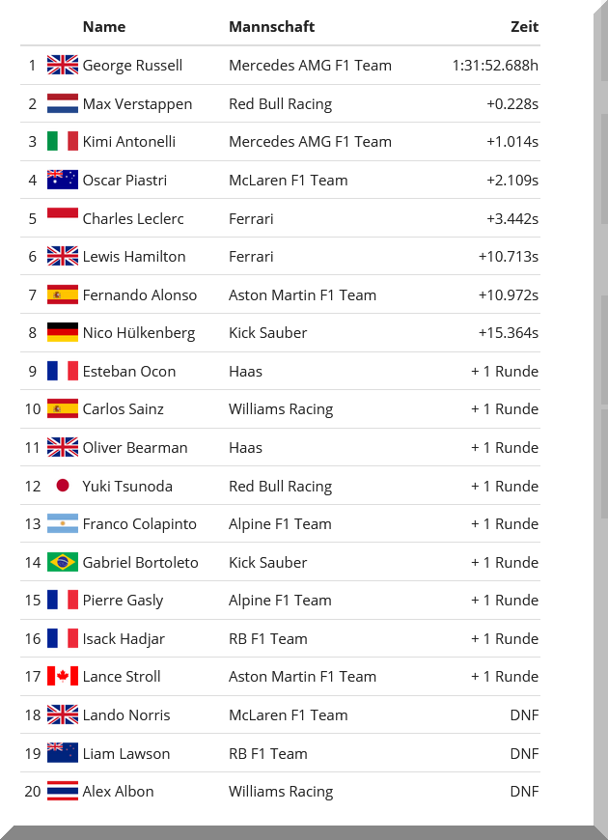
Task: Click the Mannschaft column header
Action: [x=271, y=27]
